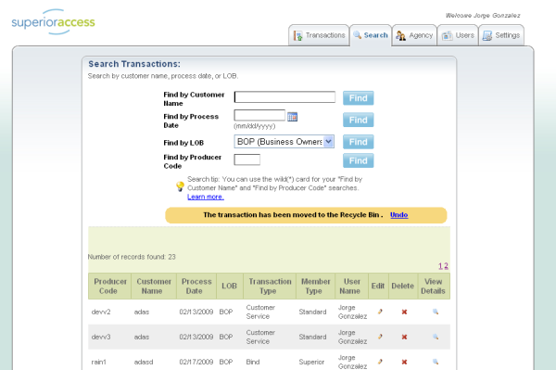Screen dimensions: 556x370
Task: Open the Transactions tab
Action: 319,35
